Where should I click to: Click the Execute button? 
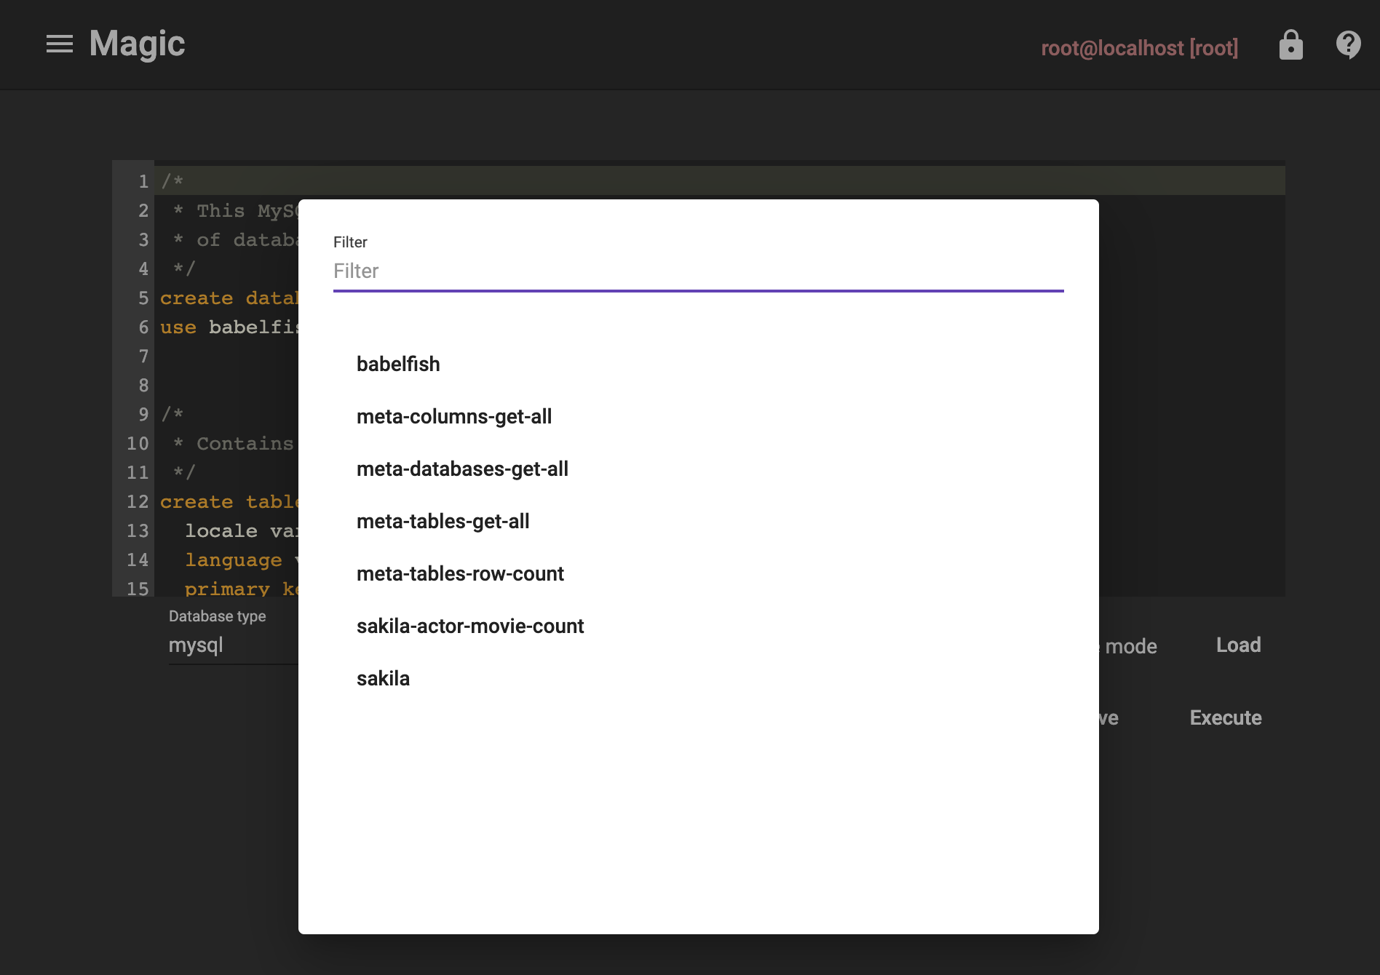pyautogui.click(x=1225, y=717)
